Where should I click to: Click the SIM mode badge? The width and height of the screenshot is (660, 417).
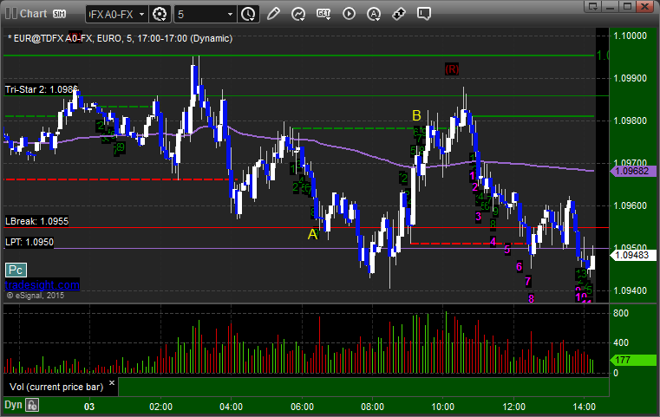point(59,14)
